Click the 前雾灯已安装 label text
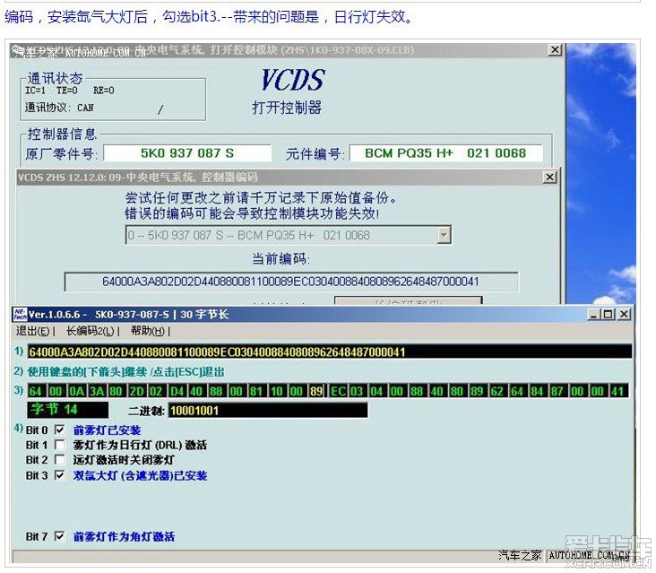 point(108,430)
